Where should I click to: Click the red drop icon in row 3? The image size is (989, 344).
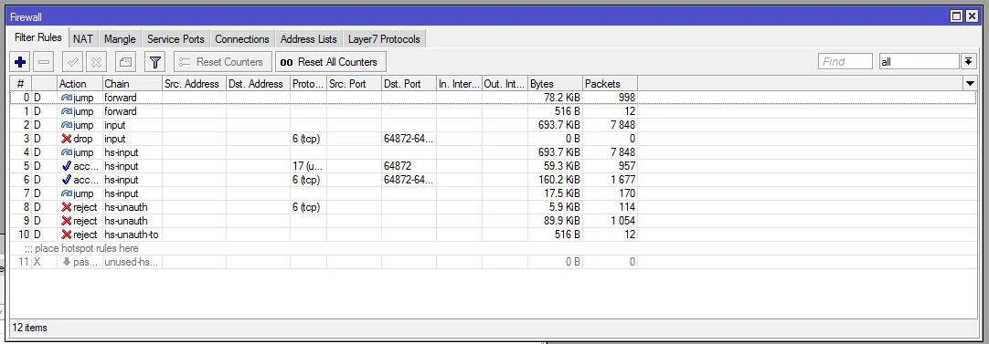[66, 139]
